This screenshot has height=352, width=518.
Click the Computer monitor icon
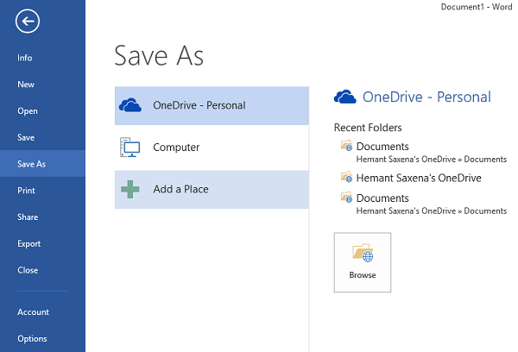[129, 148]
